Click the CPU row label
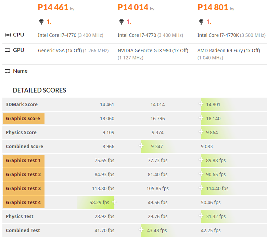 point(18,35)
